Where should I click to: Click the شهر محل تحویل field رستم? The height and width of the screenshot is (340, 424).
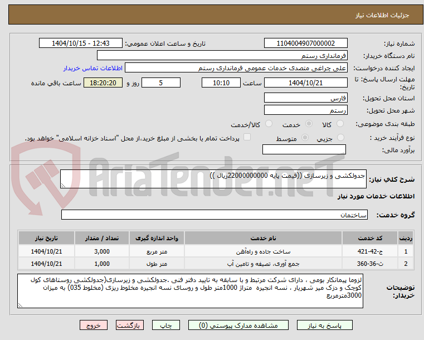[305, 110]
